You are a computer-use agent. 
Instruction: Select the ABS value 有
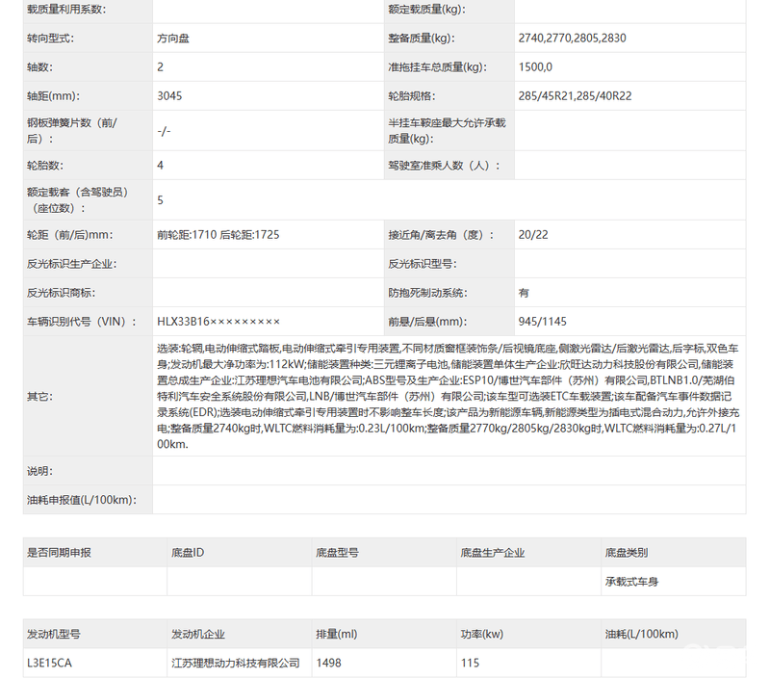pyautogui.click(x=524, y=293)
